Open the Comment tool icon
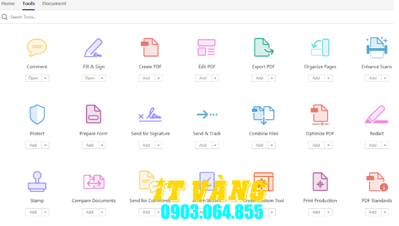Image resolution: width=399 pixels, height=226 pixels. (x=37, y=48)
